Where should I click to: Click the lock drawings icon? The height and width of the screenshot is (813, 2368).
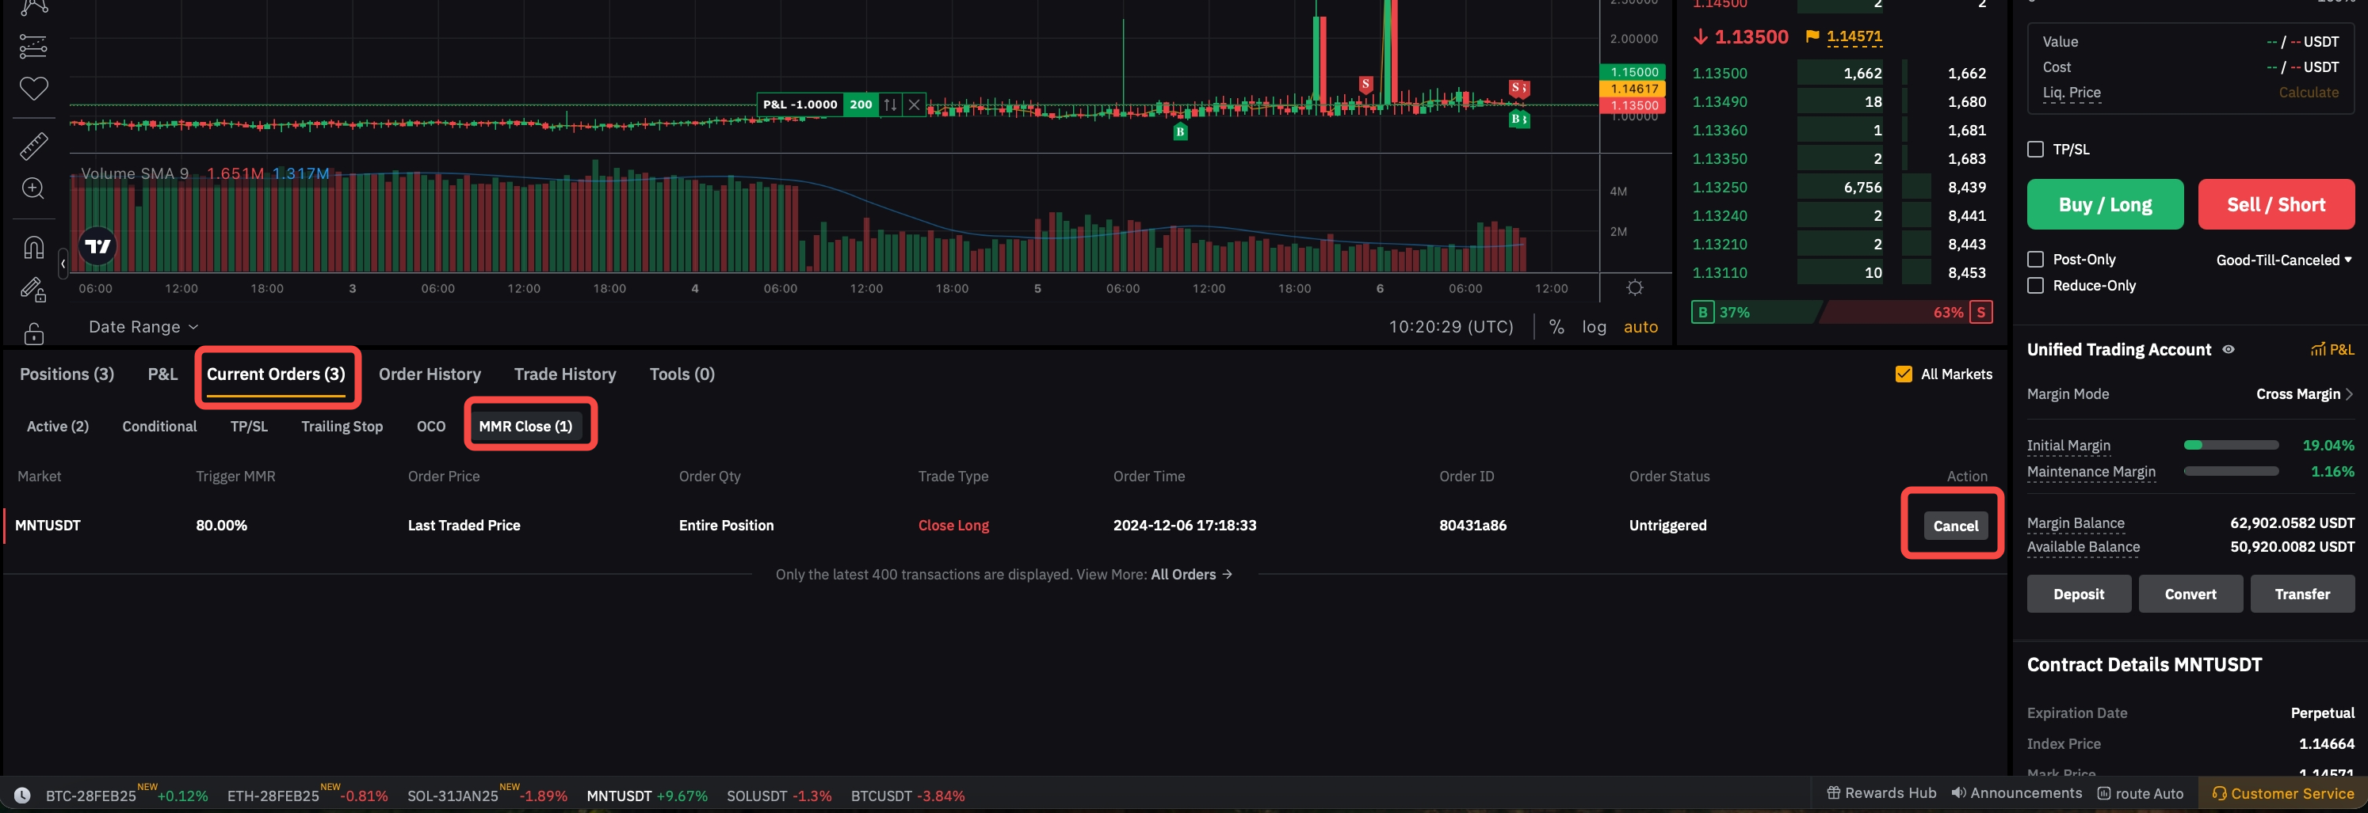pos(34,333)
